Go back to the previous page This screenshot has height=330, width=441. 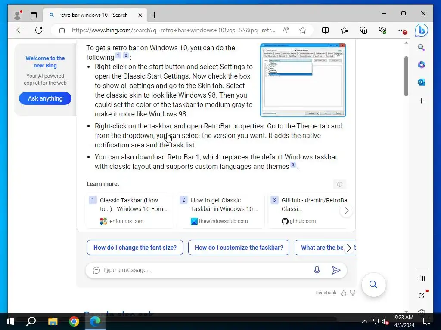click(x=20, y=30)
